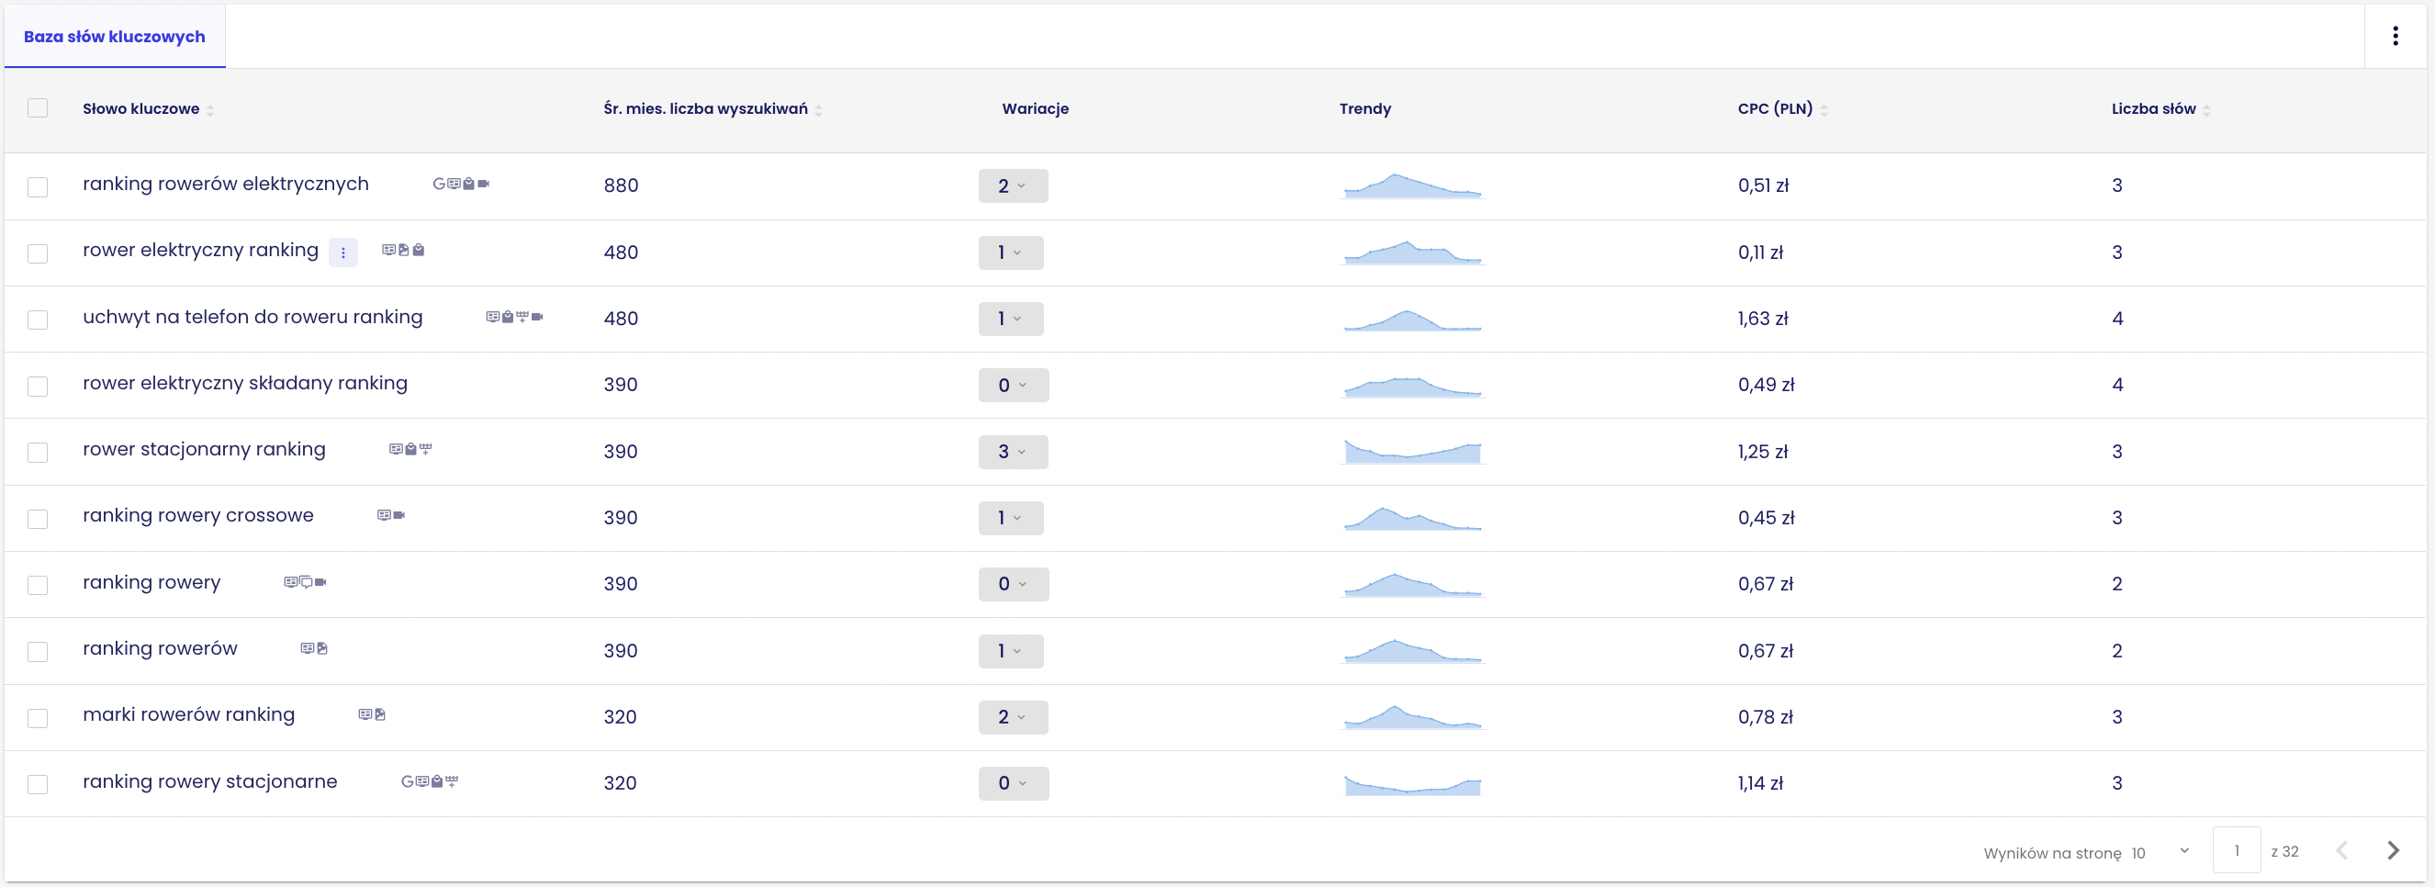This screenshot has width=2435, height=887.
Task: Click Google icon for 'ranking rowery stacjonarne'
Action: click(x=408, y=782)
